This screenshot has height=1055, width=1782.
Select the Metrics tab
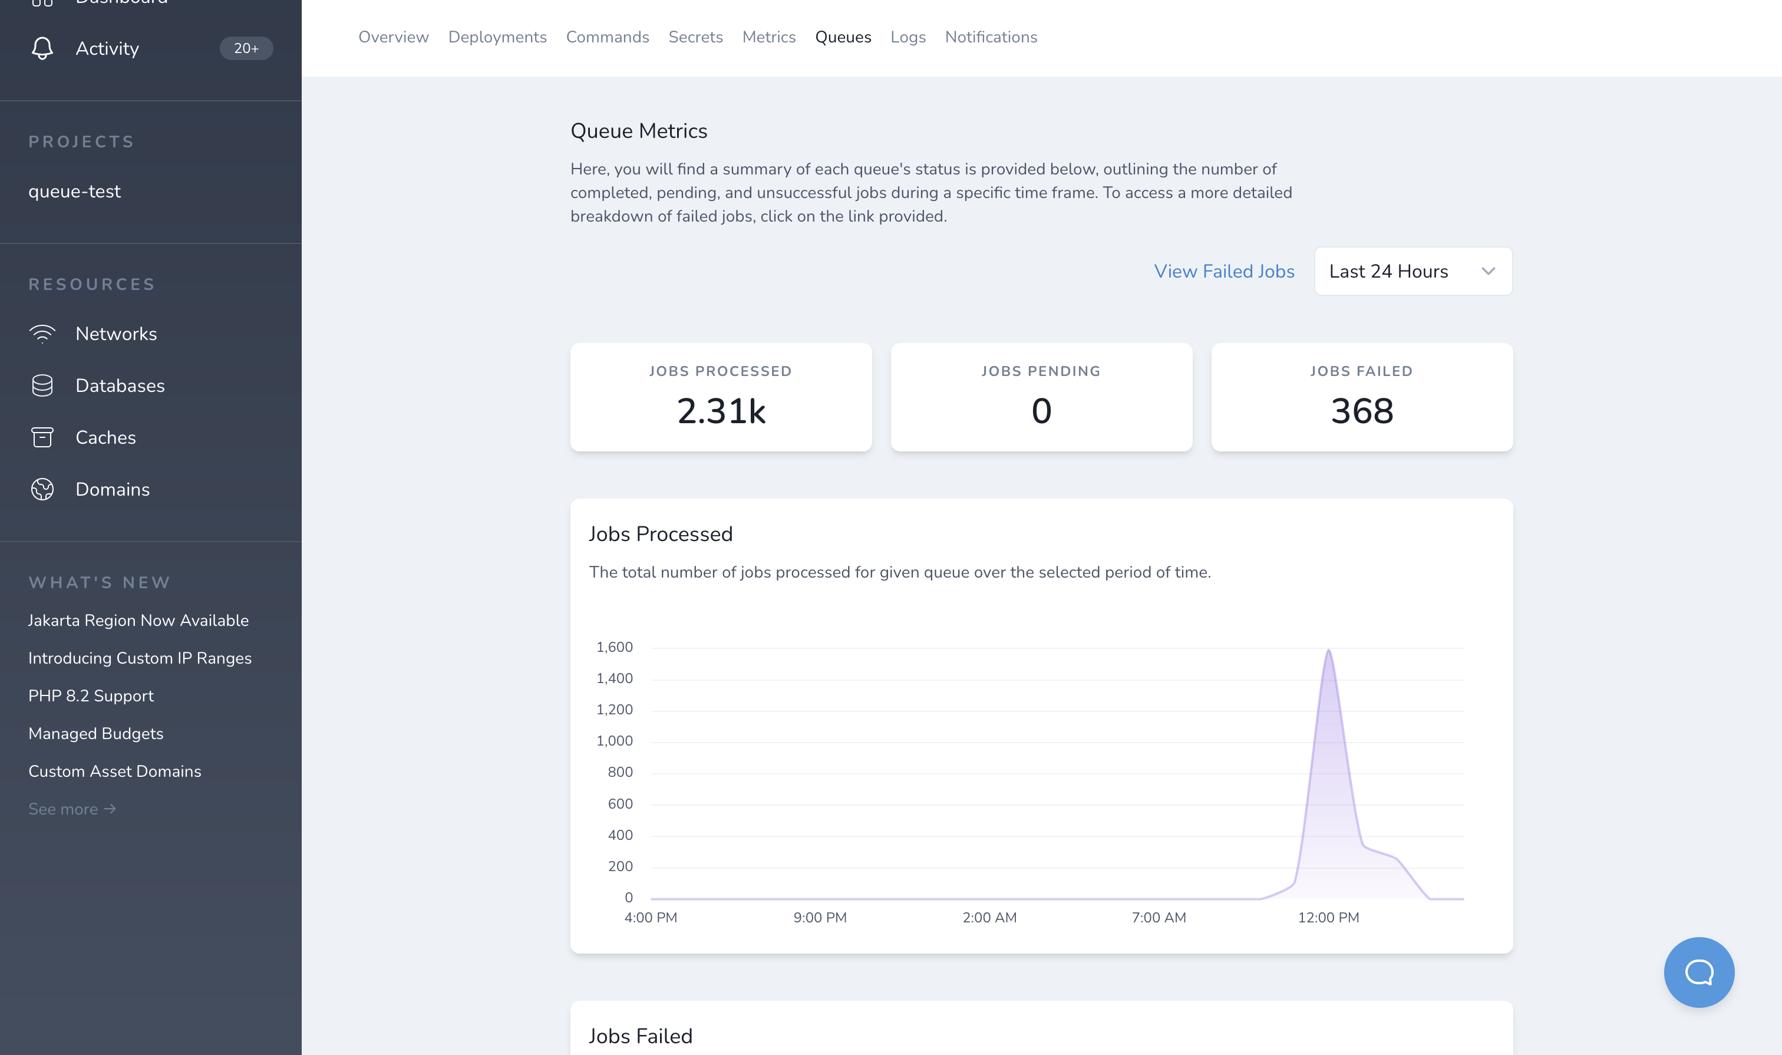pyautogui.click(x=768, y=37)
